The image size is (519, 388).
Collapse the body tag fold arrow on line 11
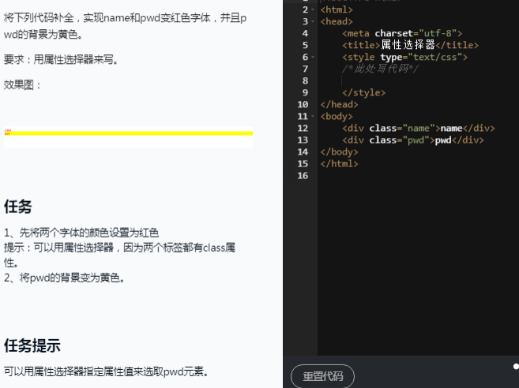point(313,117)
